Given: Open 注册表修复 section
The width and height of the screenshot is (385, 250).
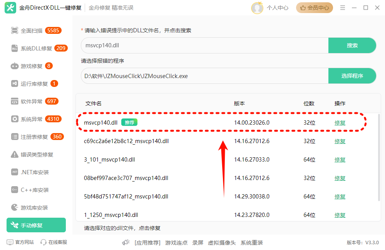Looking at the screenshot, I should [x=36, y=137].
